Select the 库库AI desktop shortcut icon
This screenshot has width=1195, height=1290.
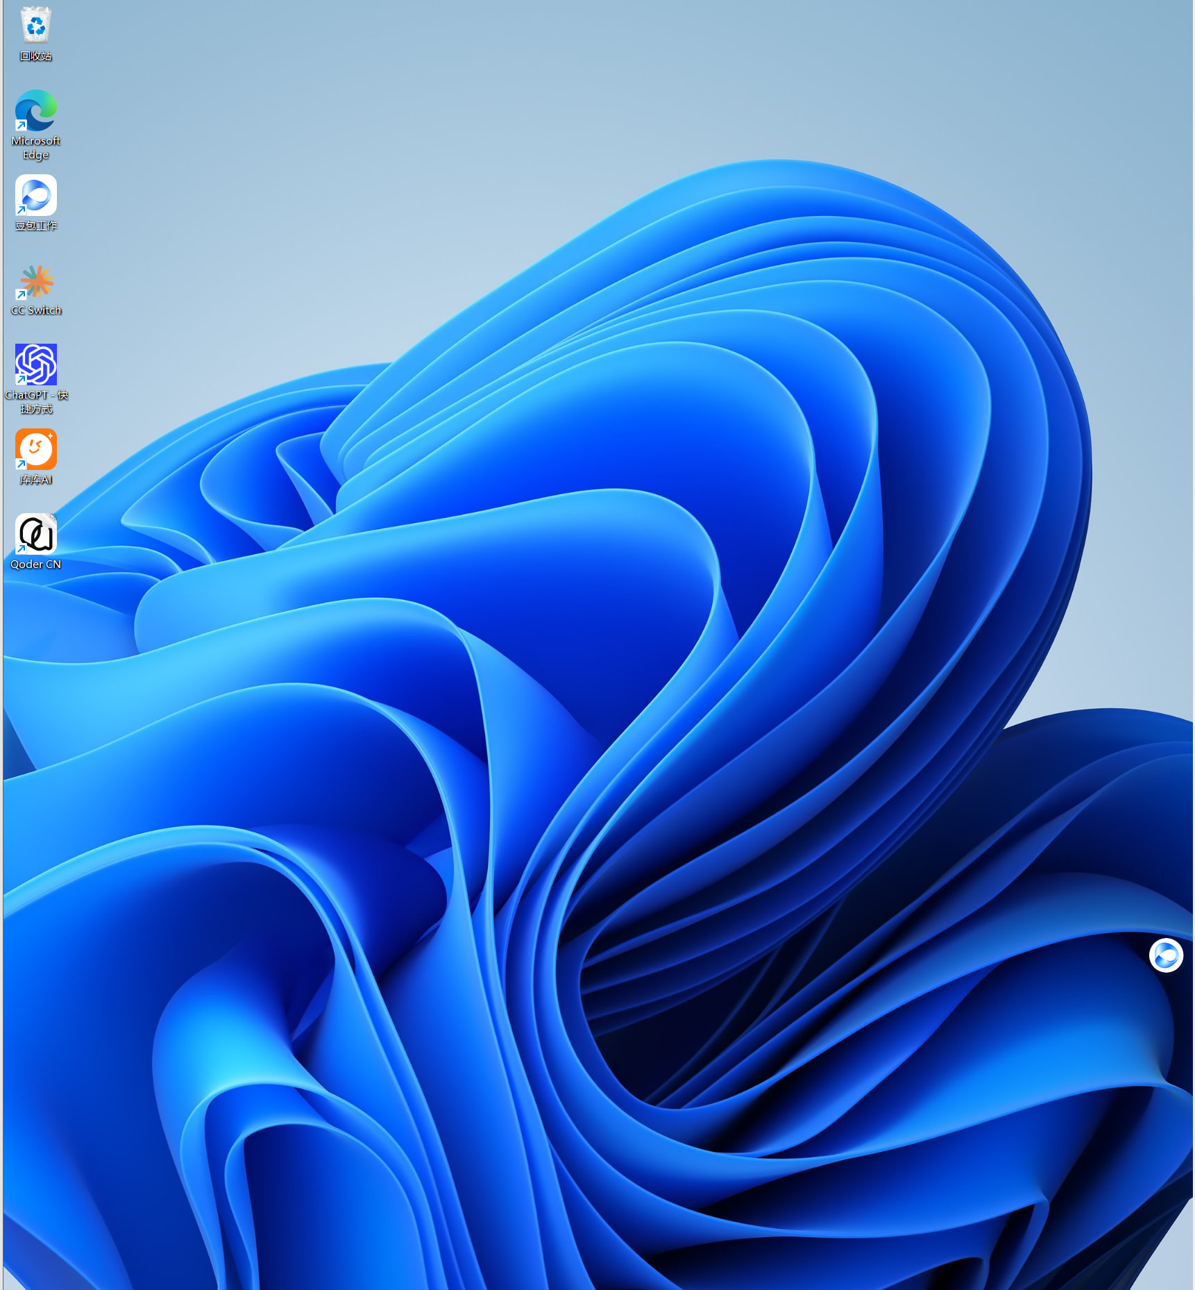click(35, 449)
